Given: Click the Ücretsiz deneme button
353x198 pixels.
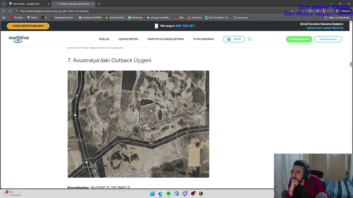Looking at the screenshot, I should point(299,39).
